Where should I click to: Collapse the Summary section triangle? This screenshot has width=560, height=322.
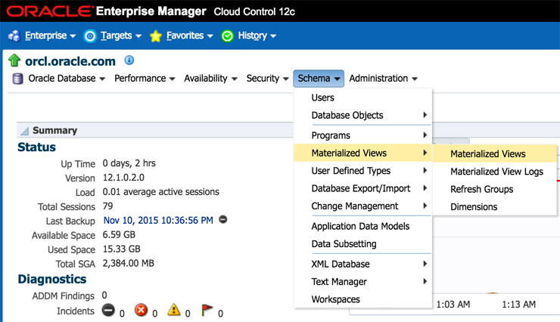pos(24,131)
